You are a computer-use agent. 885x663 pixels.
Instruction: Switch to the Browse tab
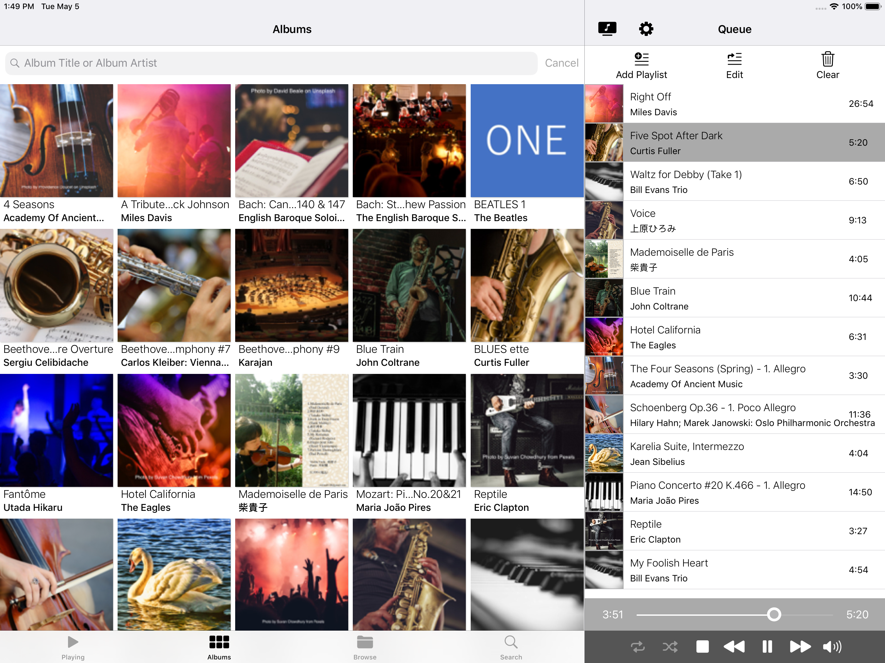point(365,647)
